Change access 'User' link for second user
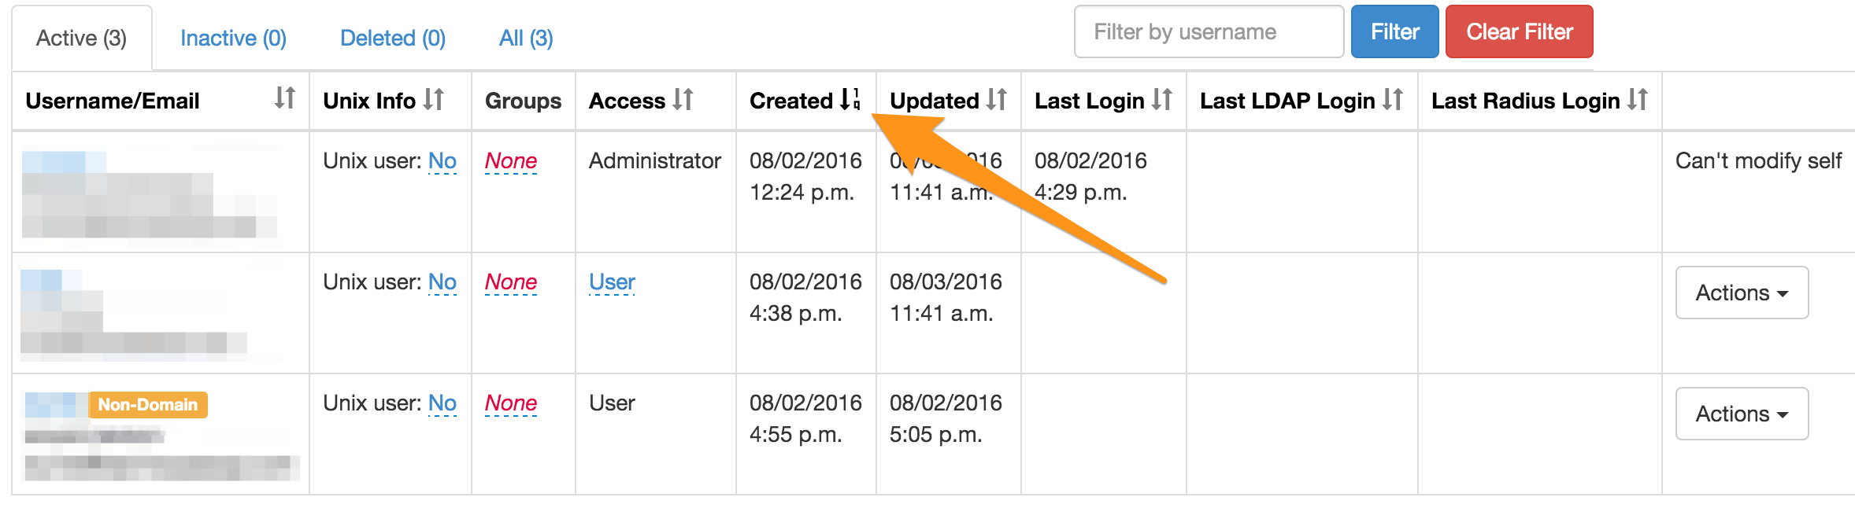 [612, 282]
